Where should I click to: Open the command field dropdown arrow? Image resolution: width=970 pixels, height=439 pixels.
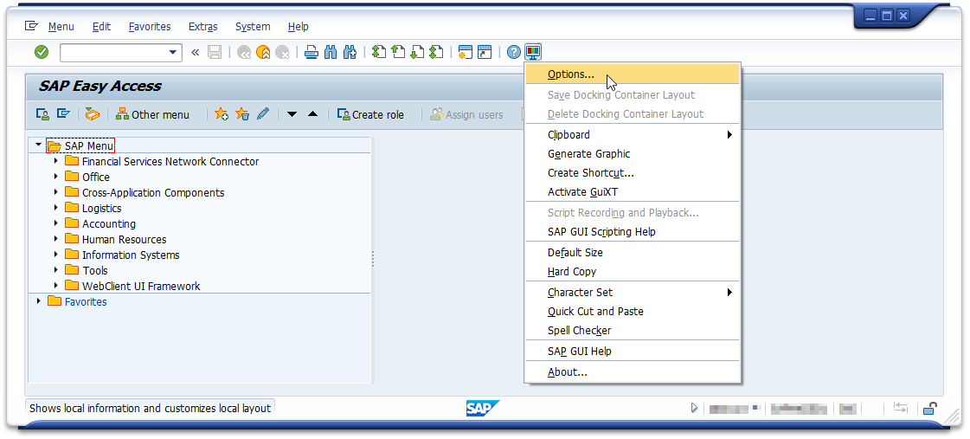tap(173, 53)
